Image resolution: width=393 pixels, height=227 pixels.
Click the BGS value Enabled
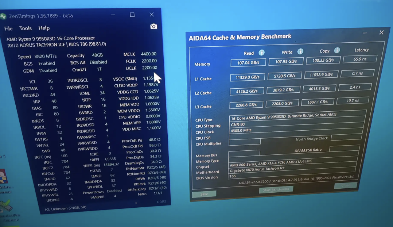tap(47, 64)
